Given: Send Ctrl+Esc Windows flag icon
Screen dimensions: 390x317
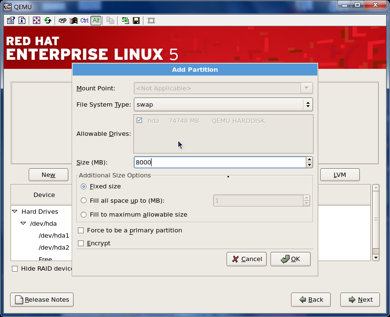Looking at the screenshot, I should [74, 21].
